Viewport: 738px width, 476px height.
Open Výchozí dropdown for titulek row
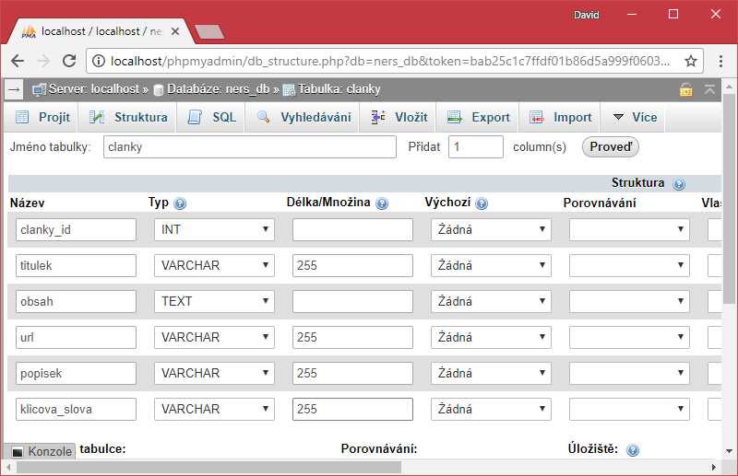[491, 265]
